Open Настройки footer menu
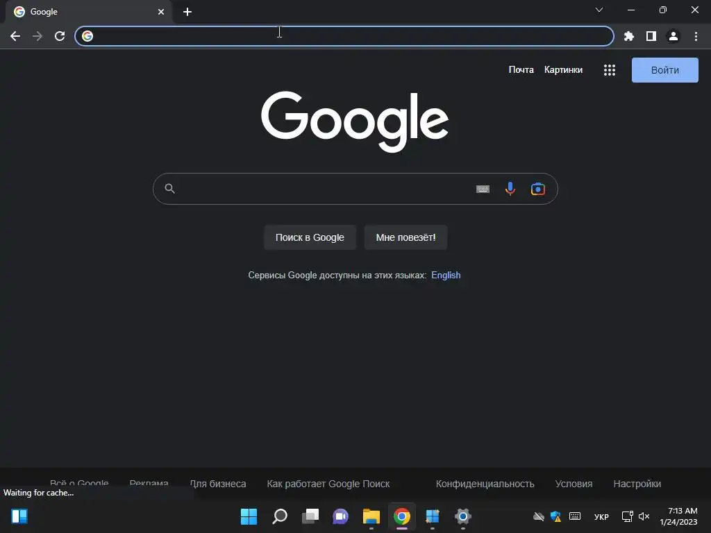Screen dimensions: 711x533 tap(637, 484)
